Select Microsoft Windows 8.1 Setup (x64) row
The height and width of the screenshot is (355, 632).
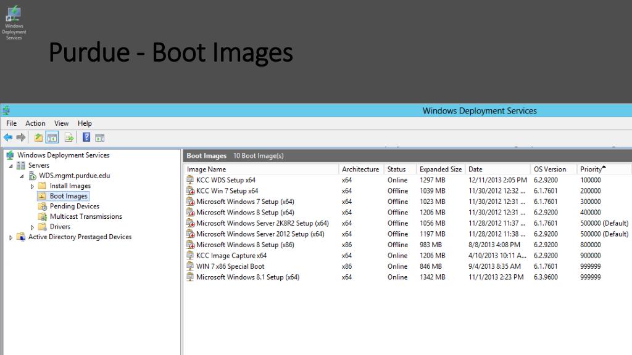pyautogui.click(x=408, y=277)
